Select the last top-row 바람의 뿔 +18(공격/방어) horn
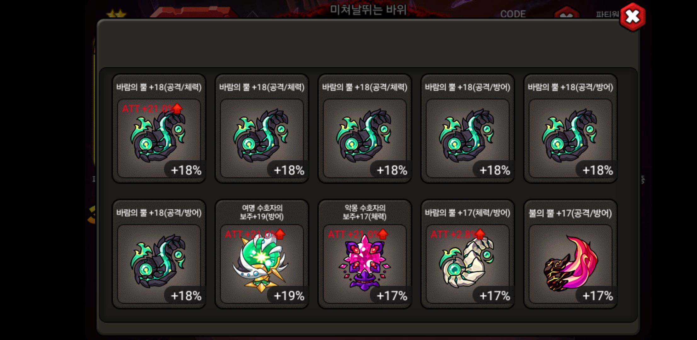697x340 pixels. point(570,128)
